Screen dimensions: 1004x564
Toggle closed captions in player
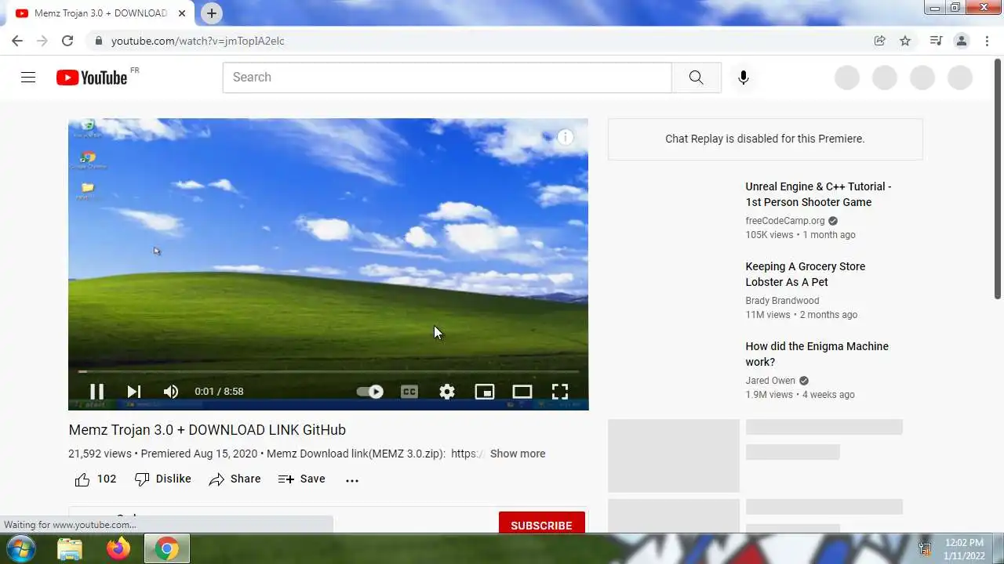click(x=409, y=392)
